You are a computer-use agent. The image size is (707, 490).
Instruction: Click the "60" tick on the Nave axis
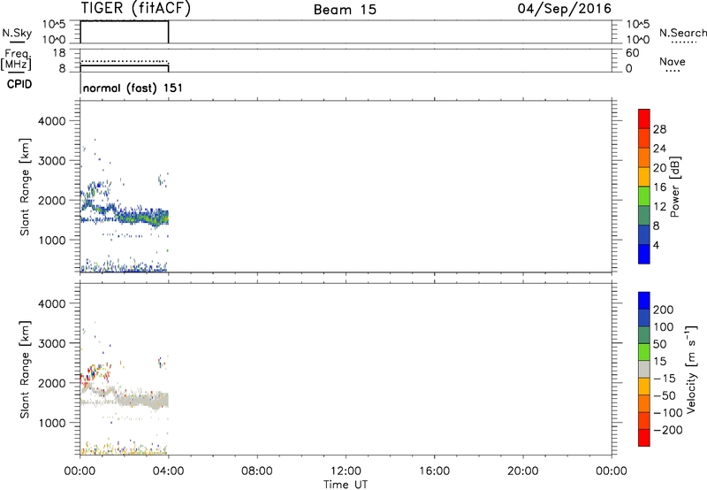pyautogui.click(x=632, y=53)
